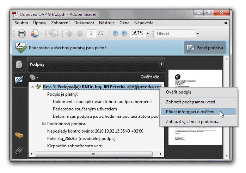Click the Panel podpisu button
246x173 pixels.
point(205,48)
